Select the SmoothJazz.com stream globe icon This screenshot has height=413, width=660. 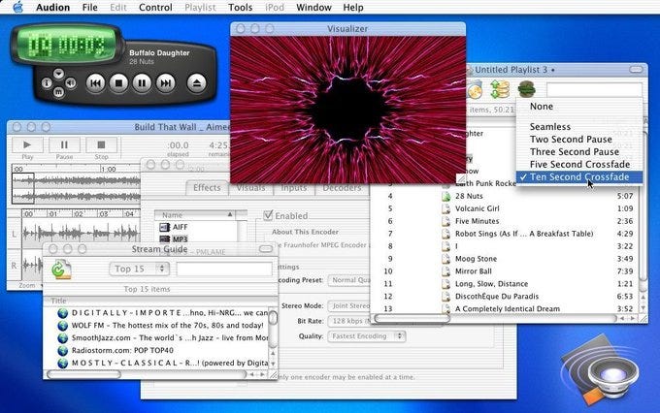coord(63,338)
